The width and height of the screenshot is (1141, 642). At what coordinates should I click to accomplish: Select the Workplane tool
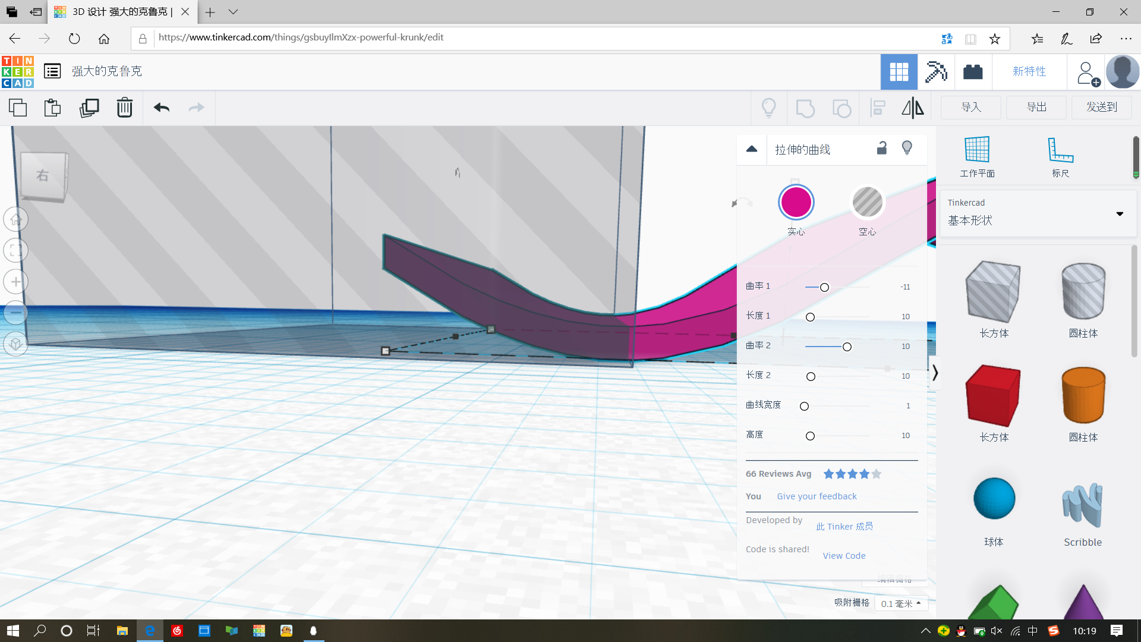(x=977, y=156)
